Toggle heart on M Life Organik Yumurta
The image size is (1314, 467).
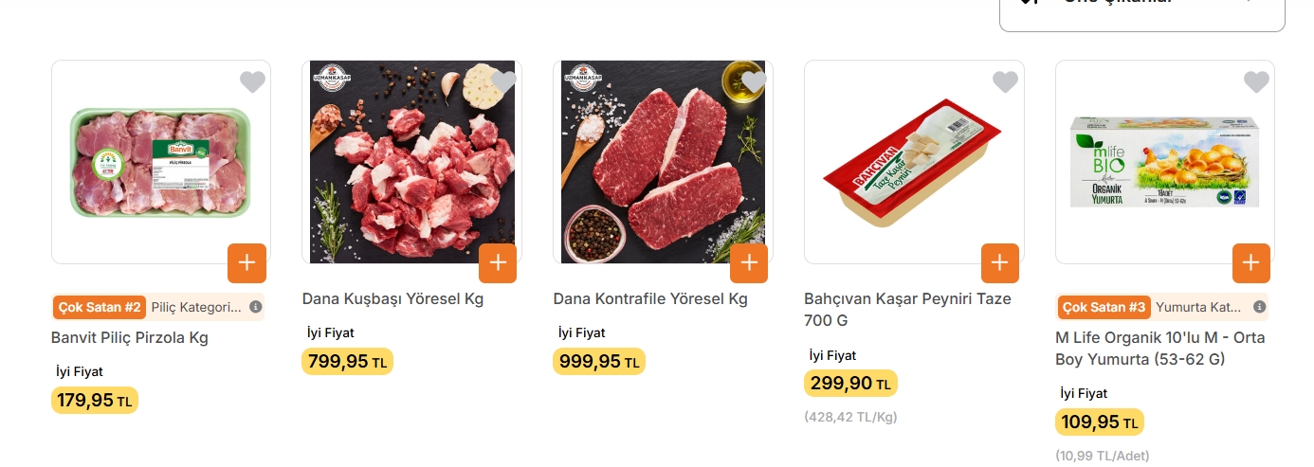tap(1256, 82)
